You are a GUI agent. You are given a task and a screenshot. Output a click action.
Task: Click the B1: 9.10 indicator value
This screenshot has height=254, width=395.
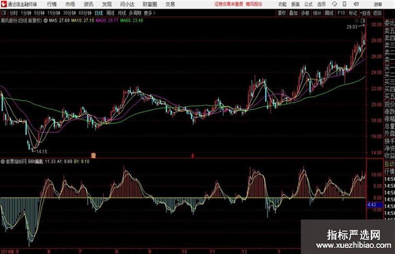82,161
